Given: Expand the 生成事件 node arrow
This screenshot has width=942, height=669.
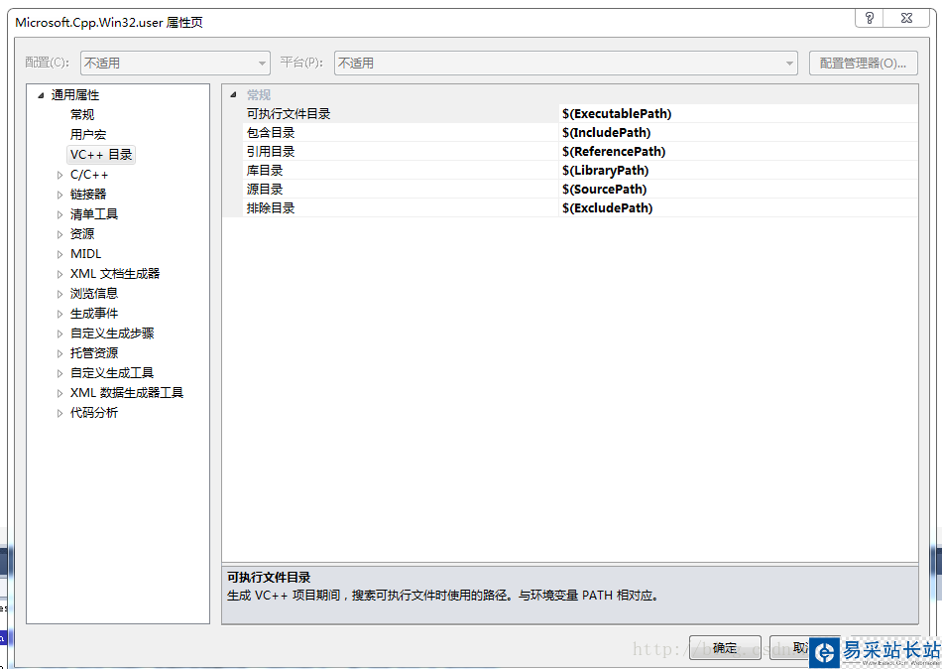Looking at the screenshot, I should click(59, 314).
